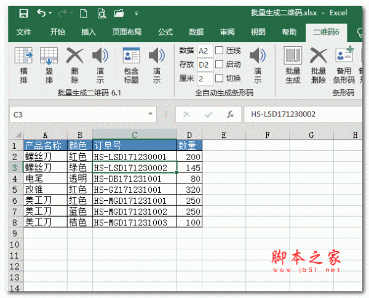369x298 pixels.
Task: Click the formula bar showing HS-LSD171230002
Action: coord(303,115)
